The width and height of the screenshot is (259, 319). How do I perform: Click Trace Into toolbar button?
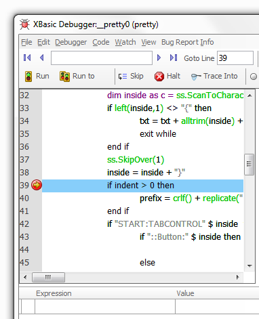click(x=214, y=77)
